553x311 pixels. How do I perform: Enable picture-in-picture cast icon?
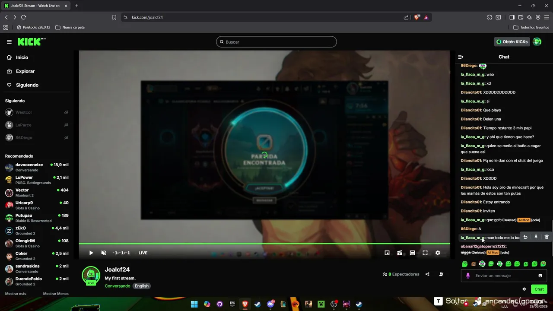(400, 253)
